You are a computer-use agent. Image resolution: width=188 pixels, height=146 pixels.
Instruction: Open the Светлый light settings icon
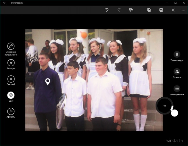coord(11,79)
